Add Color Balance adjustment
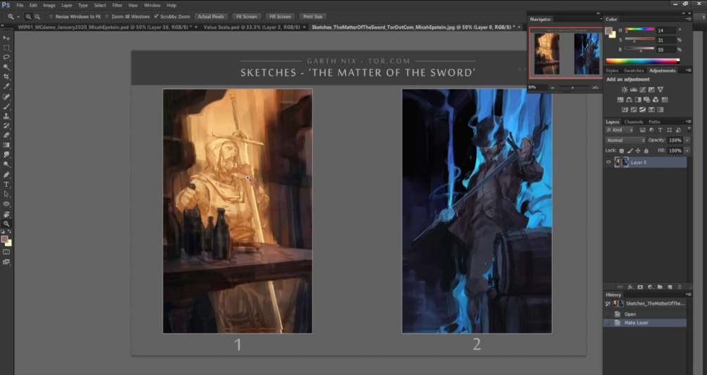707x375 pixels. pos(629,100)
